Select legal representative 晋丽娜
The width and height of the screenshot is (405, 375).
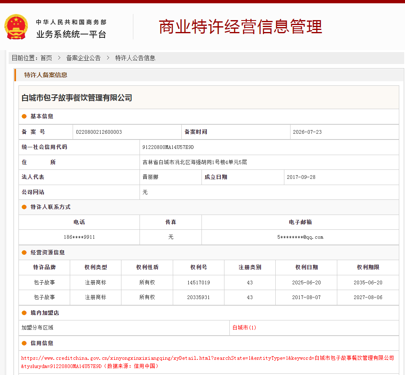click(x=150, y=177)
